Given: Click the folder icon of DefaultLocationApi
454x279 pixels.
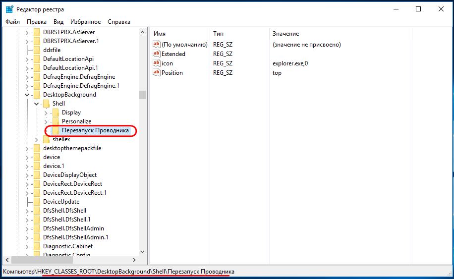Looking at the screenshot, I should coord(37,59).
